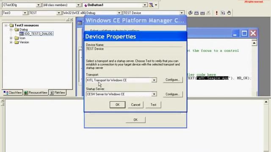Click the Device Properties title bar
271x152 pixels.
pos(135,37)
